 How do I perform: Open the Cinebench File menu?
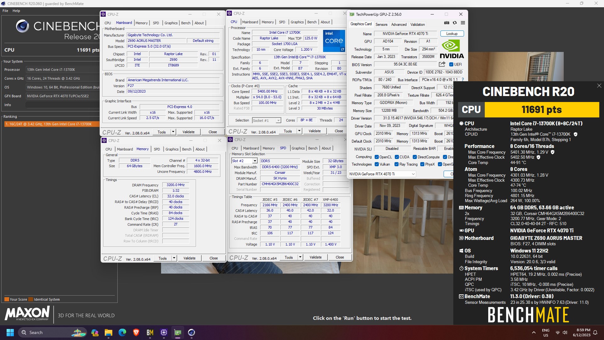pyautogui.click(x=5, y=11)
